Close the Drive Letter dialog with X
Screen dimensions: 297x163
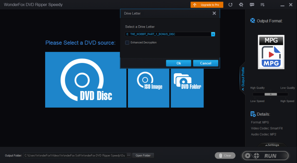[214, 13]
